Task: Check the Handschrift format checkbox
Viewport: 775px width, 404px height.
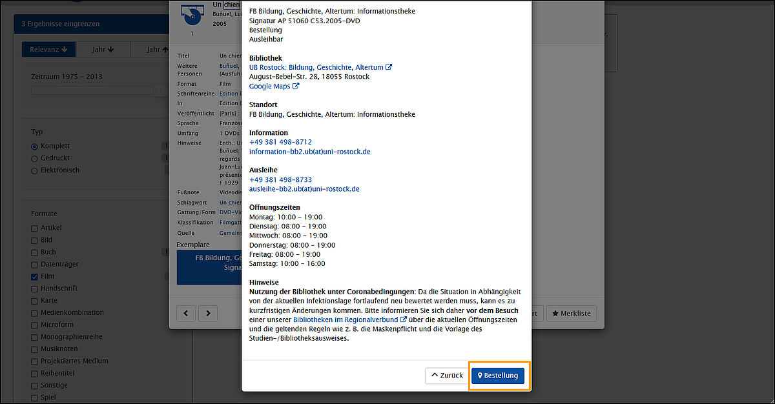Action: (35, 288)
